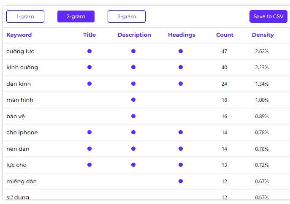Screen dimensions: 290x204
Task: Click Title dot for cho iphone row
Action: [89, 132]
